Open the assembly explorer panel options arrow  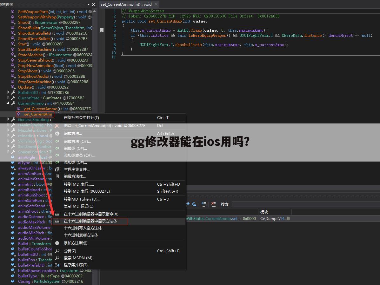coord(89,4)
